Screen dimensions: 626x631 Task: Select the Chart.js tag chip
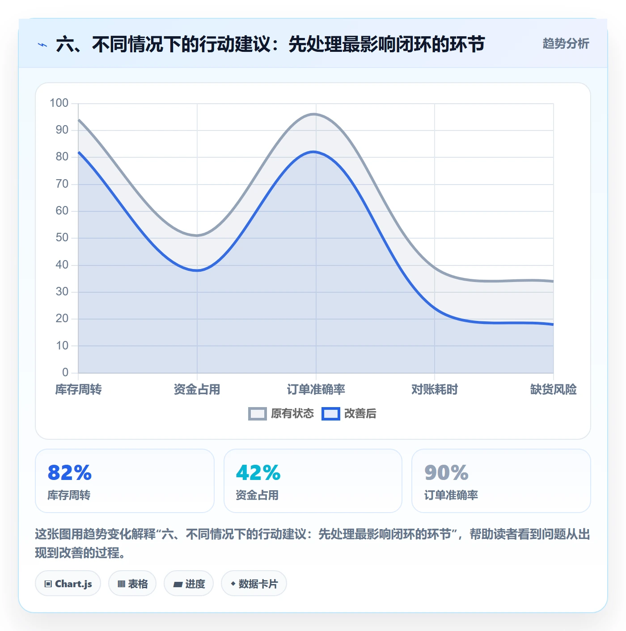68,584
